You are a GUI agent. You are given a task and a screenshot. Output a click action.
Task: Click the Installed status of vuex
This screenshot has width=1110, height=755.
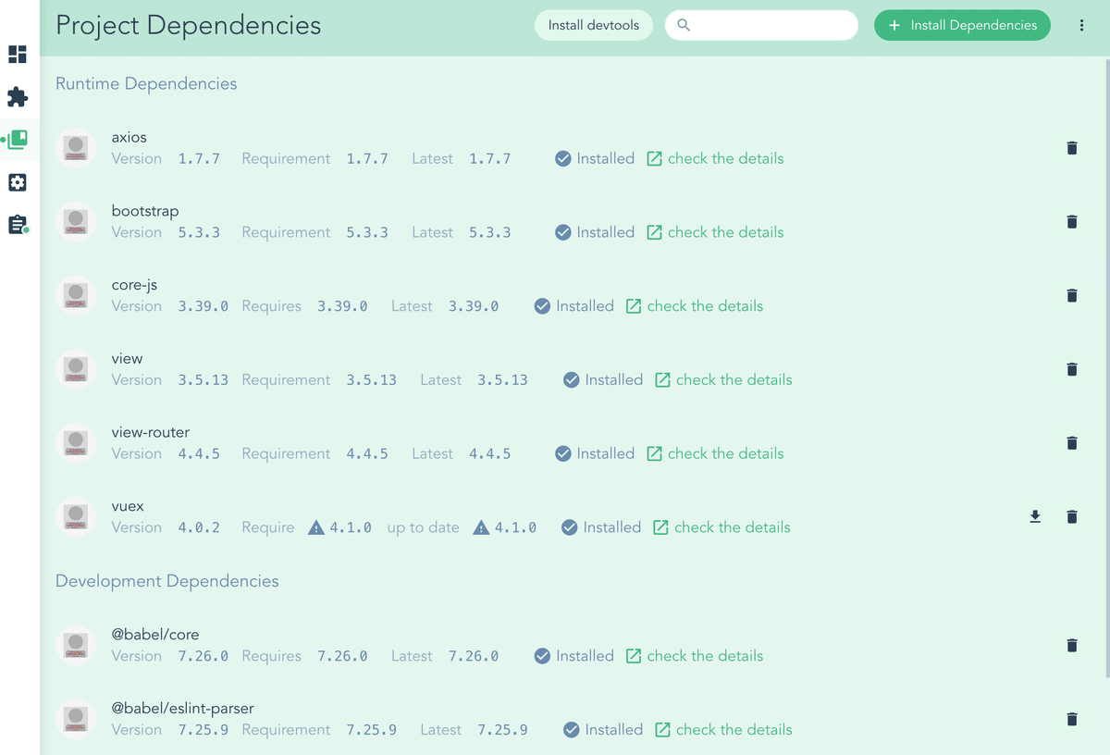[601, 527]
